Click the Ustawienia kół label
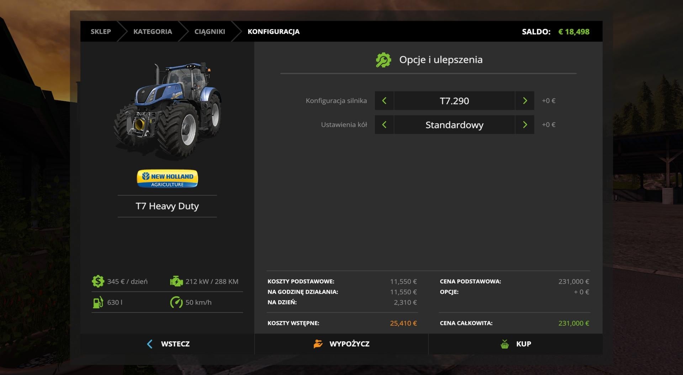The width and height of the screenshot is (683, 375). [x=344, y=125]
